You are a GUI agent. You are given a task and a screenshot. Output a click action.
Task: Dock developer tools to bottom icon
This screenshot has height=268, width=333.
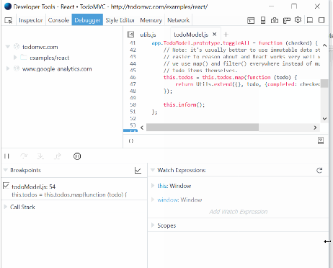(310, 20)
